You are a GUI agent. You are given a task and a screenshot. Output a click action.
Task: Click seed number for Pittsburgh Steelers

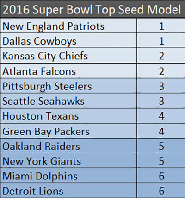coord(161,86)
